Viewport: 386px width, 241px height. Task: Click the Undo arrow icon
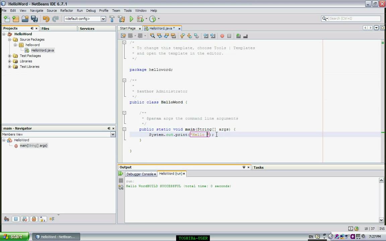(x=46, y=19)
